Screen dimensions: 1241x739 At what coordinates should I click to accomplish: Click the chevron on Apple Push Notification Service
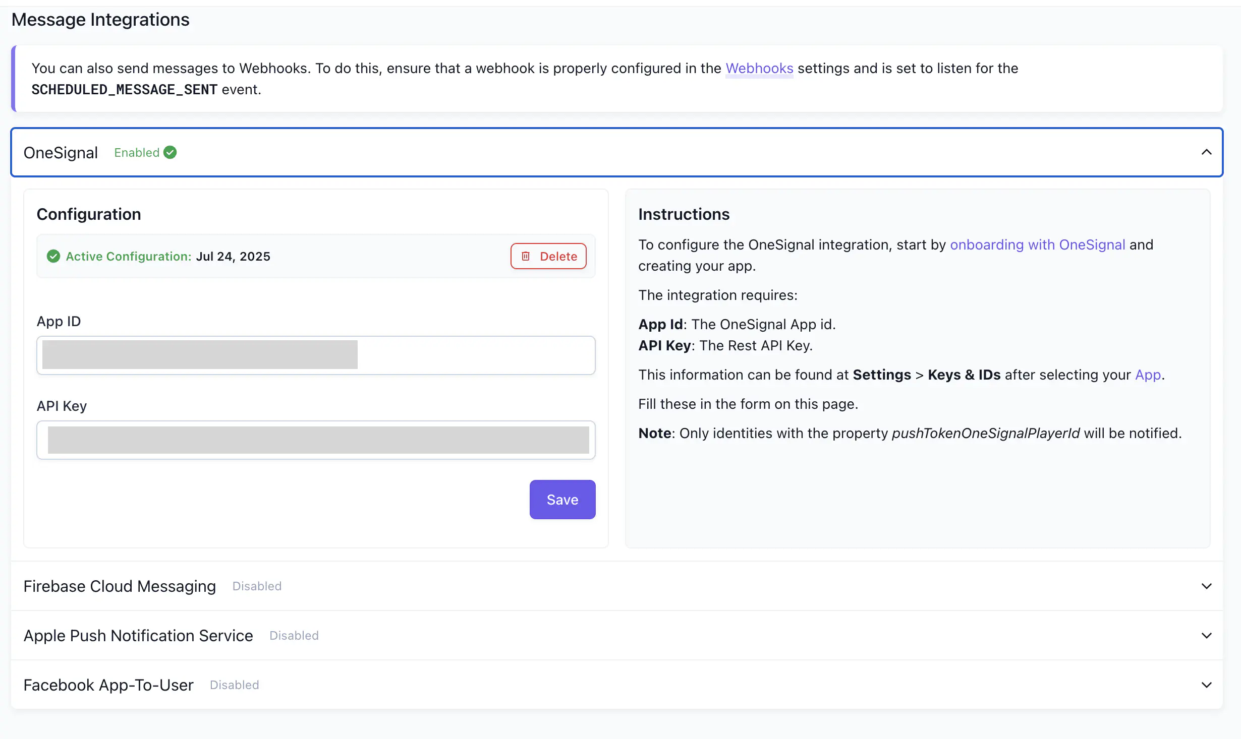click(x=1207, y=635)
